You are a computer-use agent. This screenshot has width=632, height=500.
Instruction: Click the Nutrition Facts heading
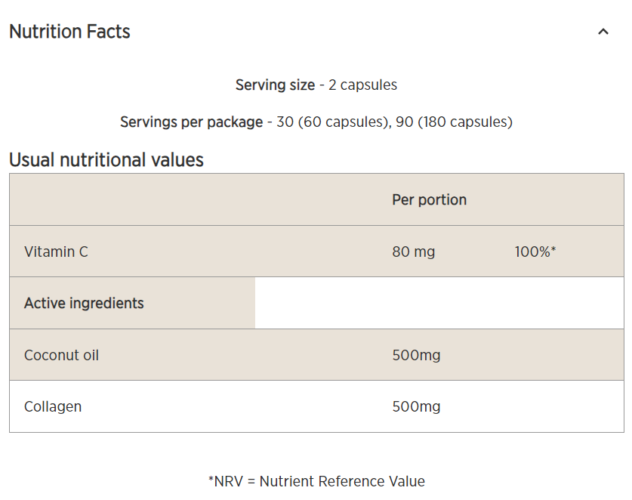pyautogui.click(x=69, y=32)
